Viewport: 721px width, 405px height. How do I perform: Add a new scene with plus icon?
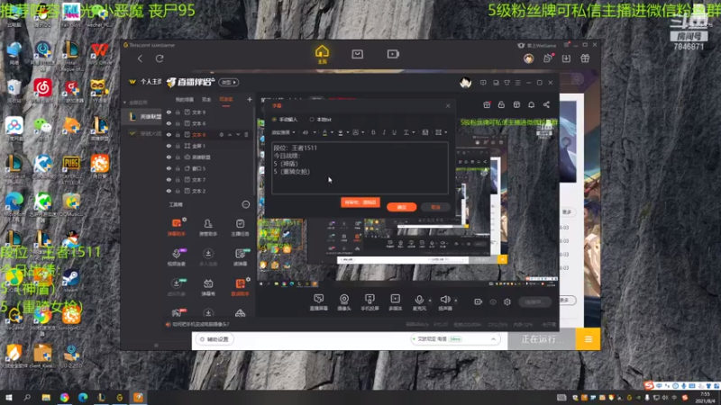coord(250,99)
